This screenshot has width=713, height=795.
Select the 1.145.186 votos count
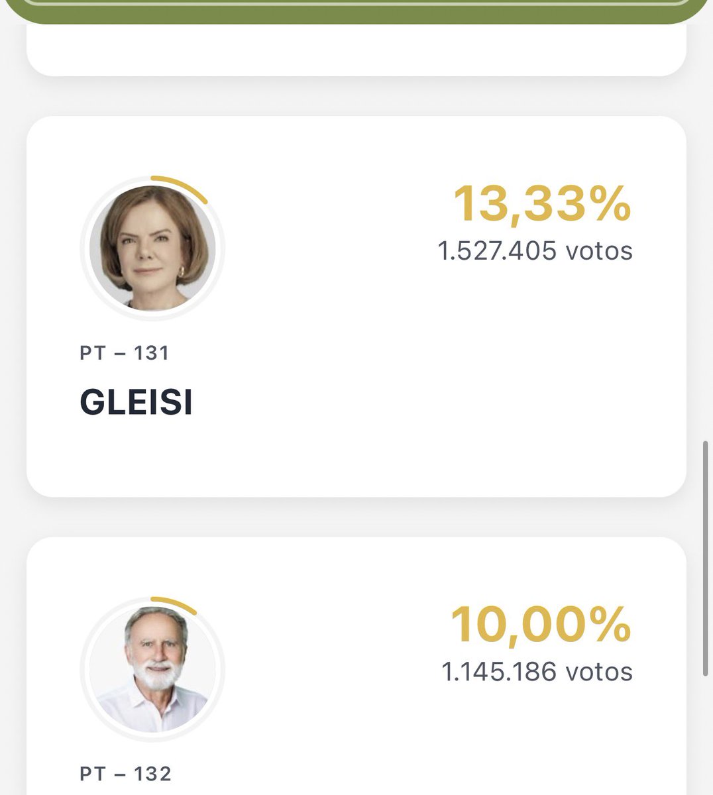pos(537,672)
